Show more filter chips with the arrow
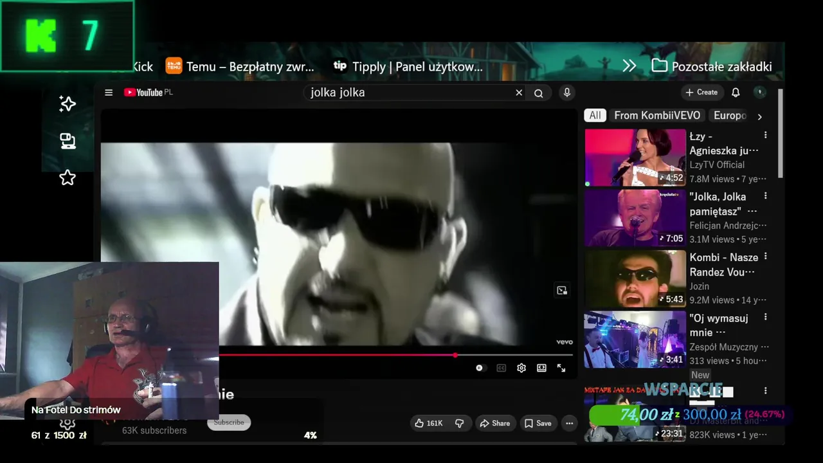Screen dimensions: 823x463 click(x=759, y=116)
